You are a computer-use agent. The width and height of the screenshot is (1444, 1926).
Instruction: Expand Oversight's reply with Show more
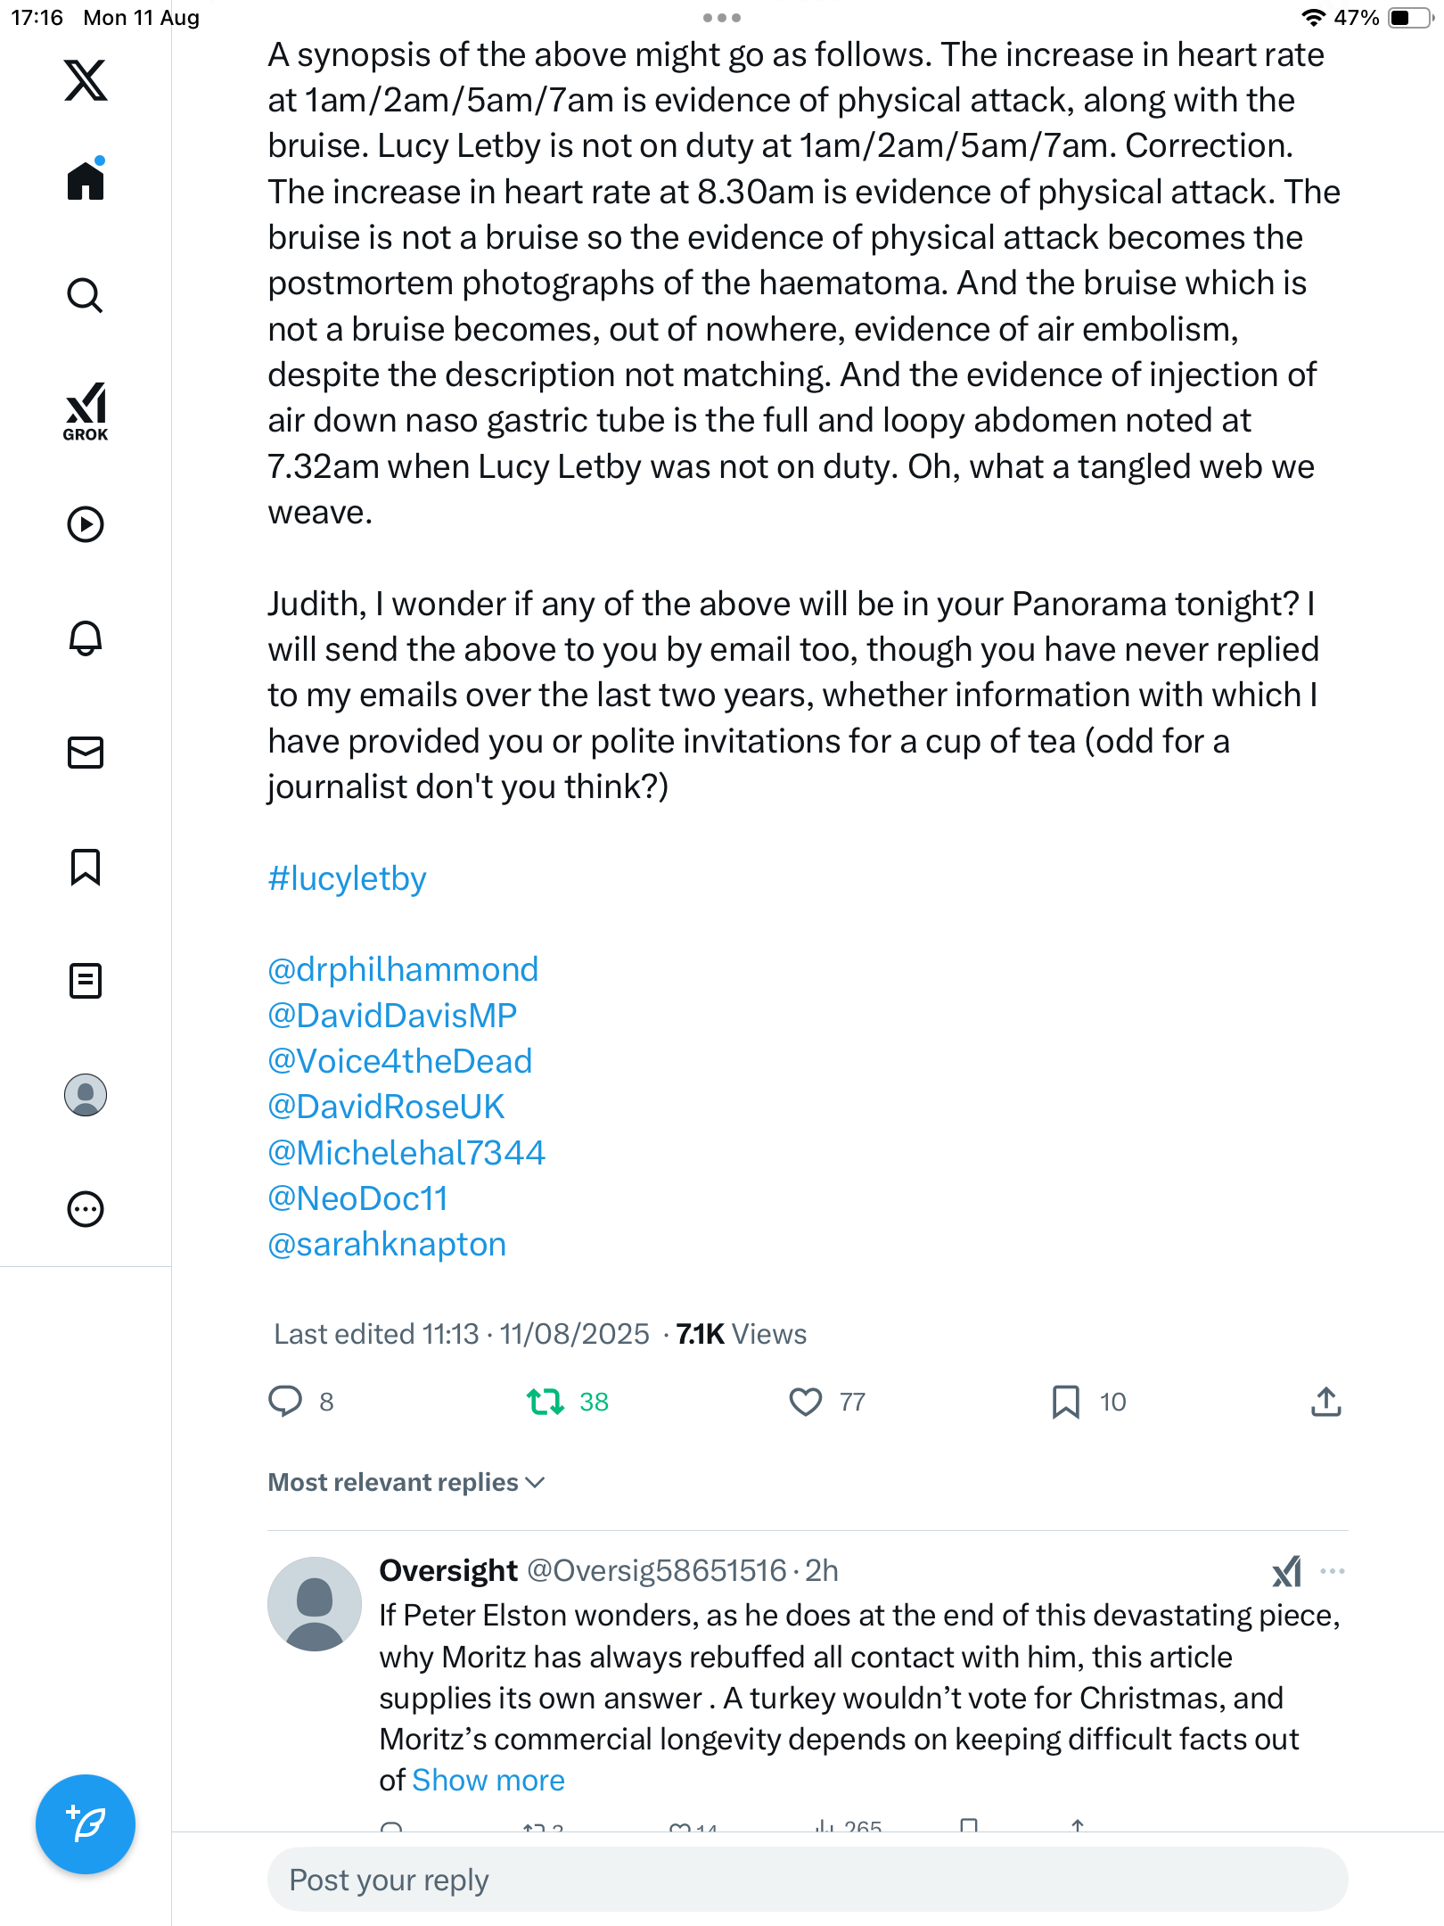coord(488,1780)
